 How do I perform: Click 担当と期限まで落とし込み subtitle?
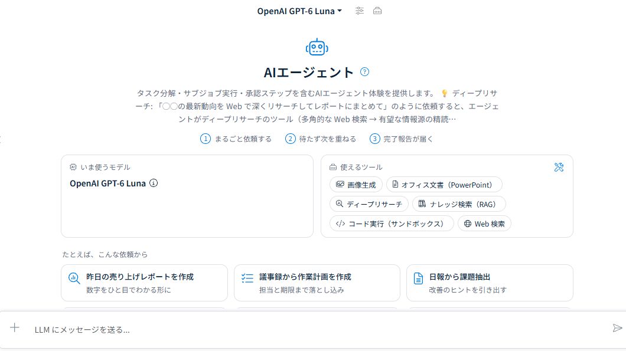point(301,290)
